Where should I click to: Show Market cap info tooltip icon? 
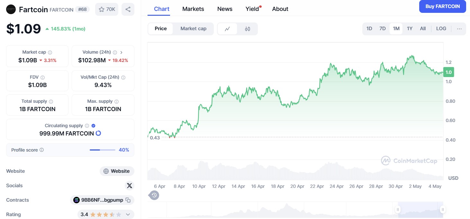coord(50,52)
